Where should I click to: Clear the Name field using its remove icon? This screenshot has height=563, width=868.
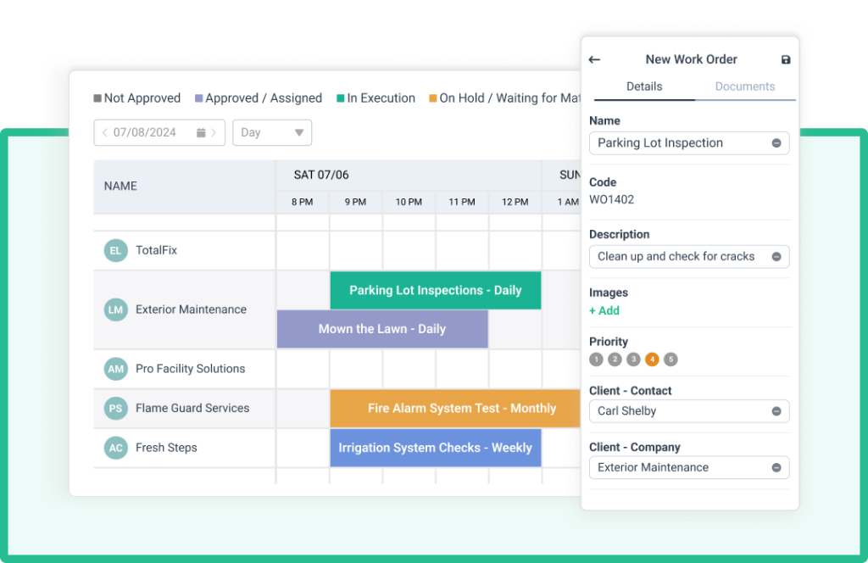pos(776,142)
